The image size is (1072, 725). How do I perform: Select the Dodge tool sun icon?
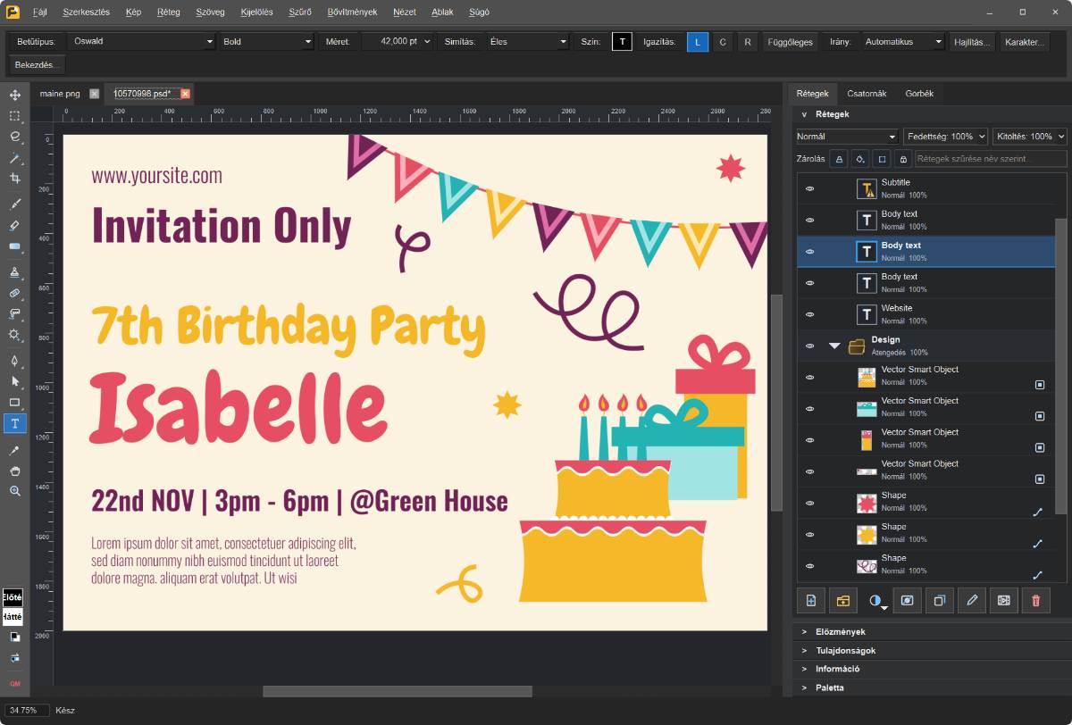coord(14,335)
